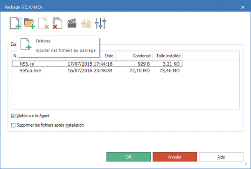The height and width of the screenshot is (169, 251).
Task: Select the Setup.exe file row
Action: (x=97, y=71)
